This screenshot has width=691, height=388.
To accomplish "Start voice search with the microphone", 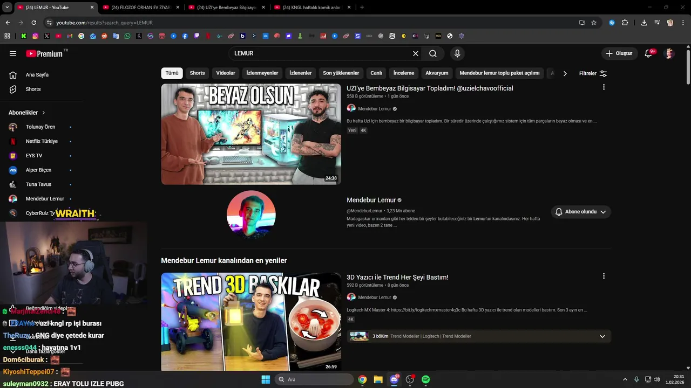I will 457,53.
